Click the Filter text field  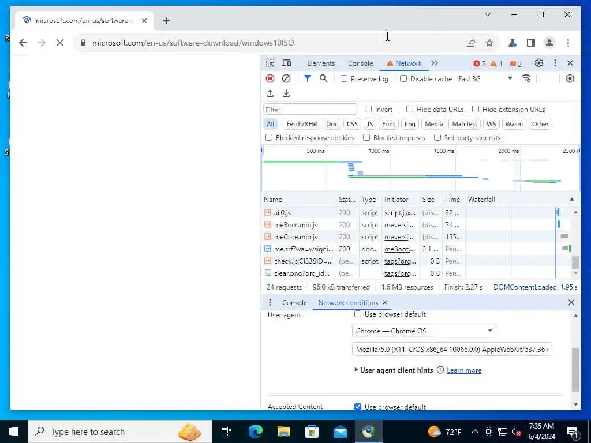tap(310, 110)
